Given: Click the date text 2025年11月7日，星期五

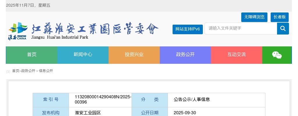Looking at the screenshot, I should [x=28, y=6].
